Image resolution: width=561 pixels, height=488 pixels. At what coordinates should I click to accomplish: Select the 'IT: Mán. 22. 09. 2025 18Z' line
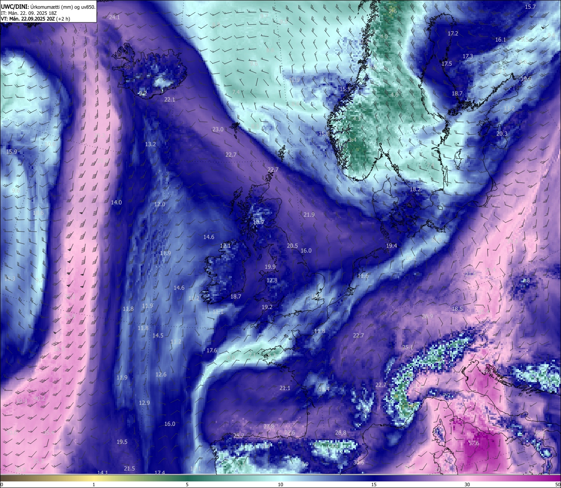[29, 13]
